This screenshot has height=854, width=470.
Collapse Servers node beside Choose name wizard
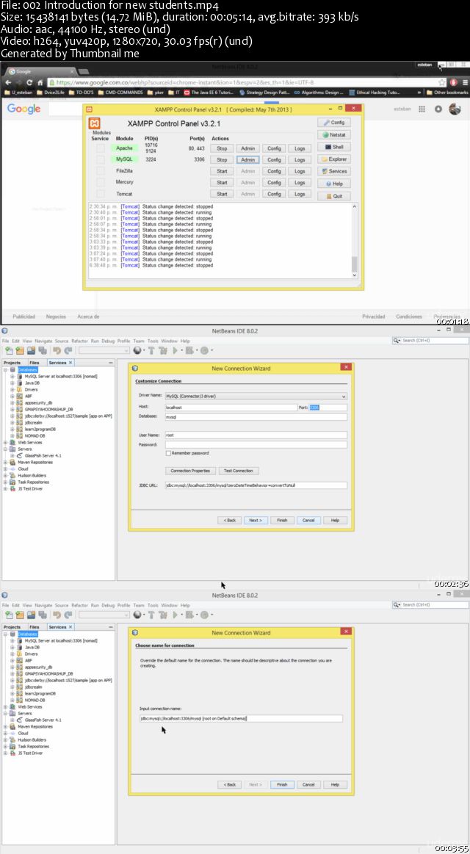(5, 713)
